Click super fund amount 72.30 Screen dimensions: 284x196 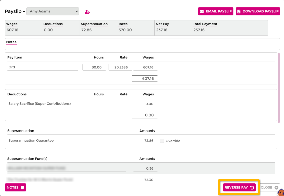(x=149, y=180)
